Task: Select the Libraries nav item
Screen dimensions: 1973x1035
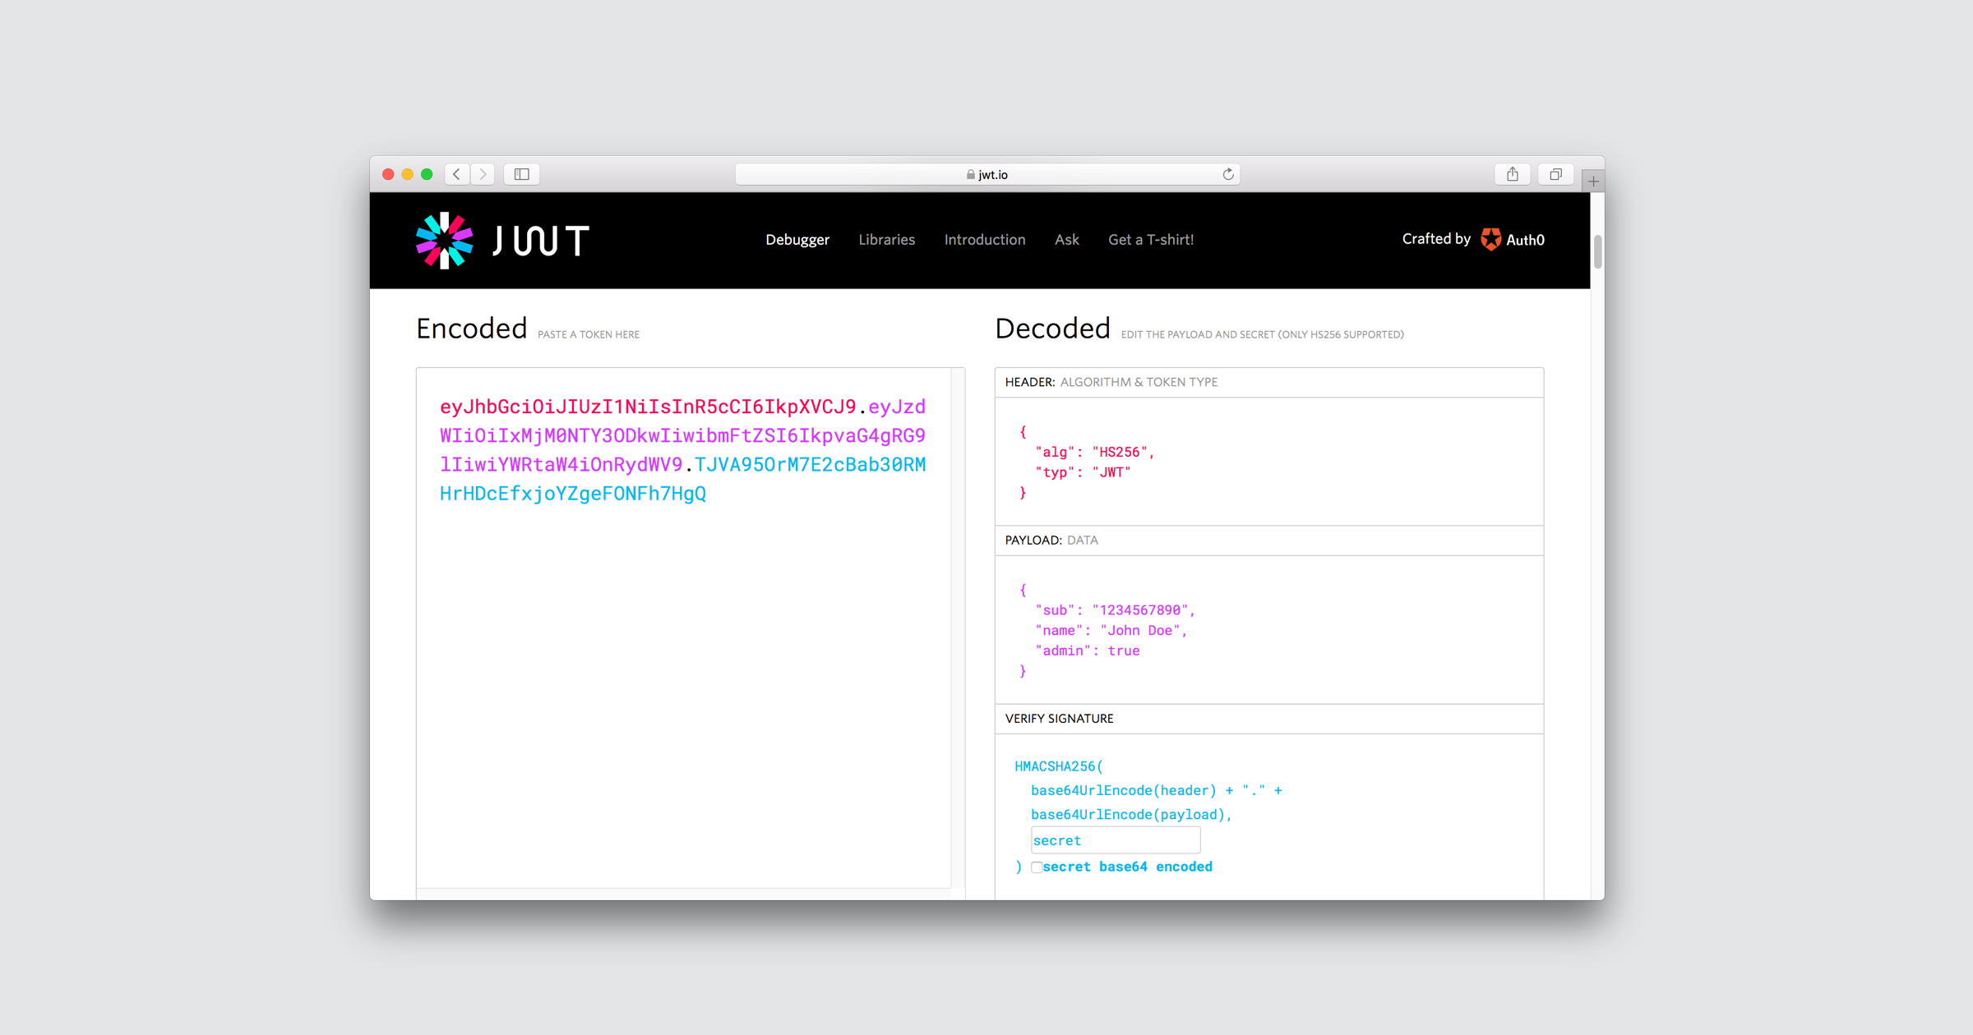Action: pyautogui.click(x=887, y=240)
